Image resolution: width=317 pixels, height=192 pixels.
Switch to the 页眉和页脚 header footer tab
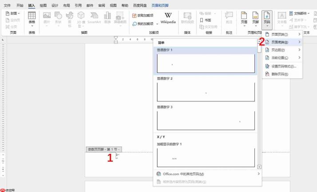pyautogui.click(x=160, y=5)
